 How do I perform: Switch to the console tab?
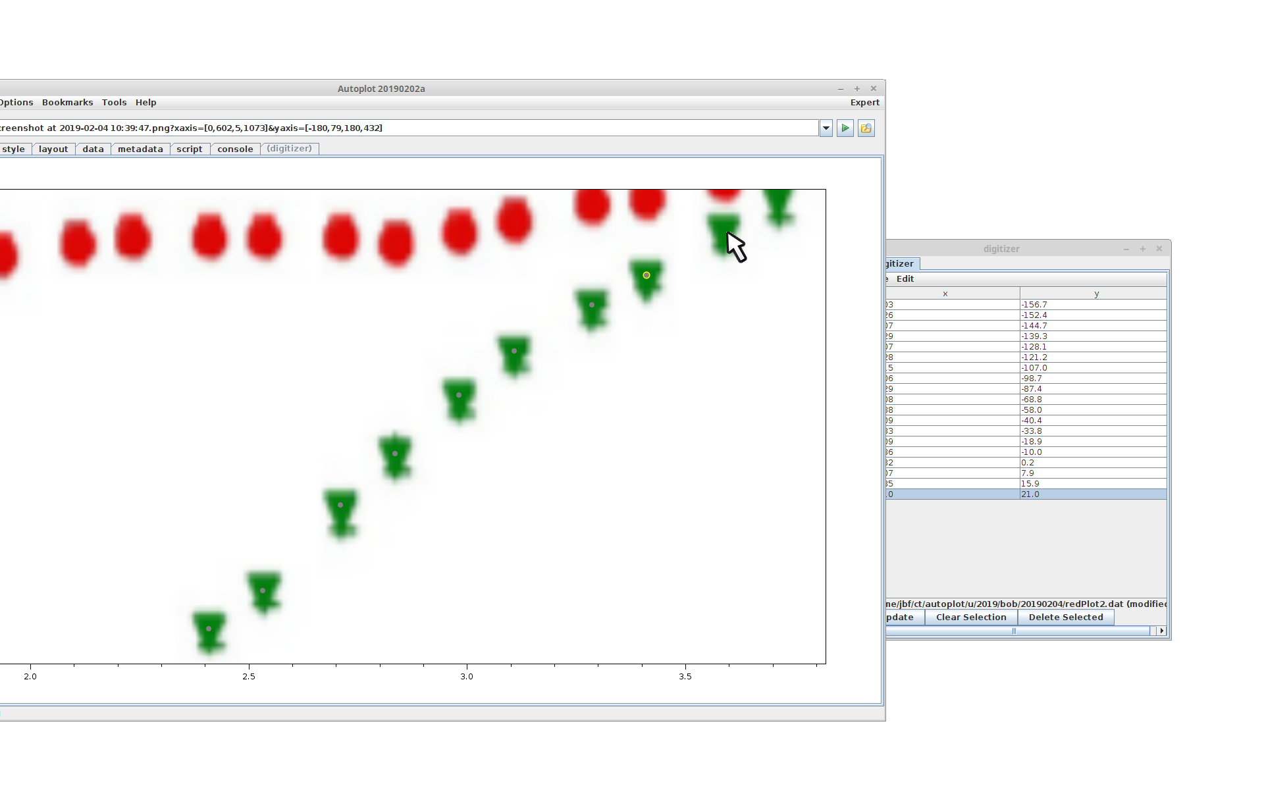pyautogui.click(x=235, y=149)
